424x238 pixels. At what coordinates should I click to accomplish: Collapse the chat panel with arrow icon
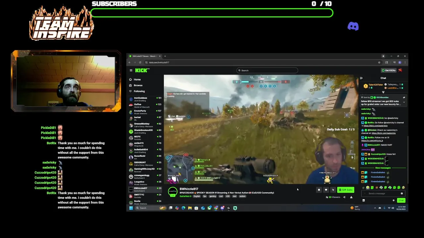pos(361,78)
